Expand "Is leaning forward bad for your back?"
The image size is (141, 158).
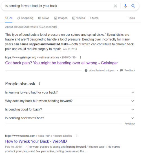pos(70,92)
